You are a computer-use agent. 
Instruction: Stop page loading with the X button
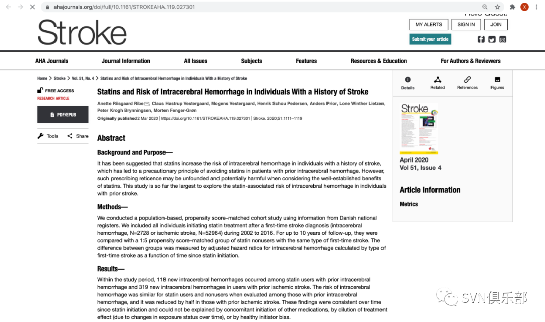click(32, 7)
